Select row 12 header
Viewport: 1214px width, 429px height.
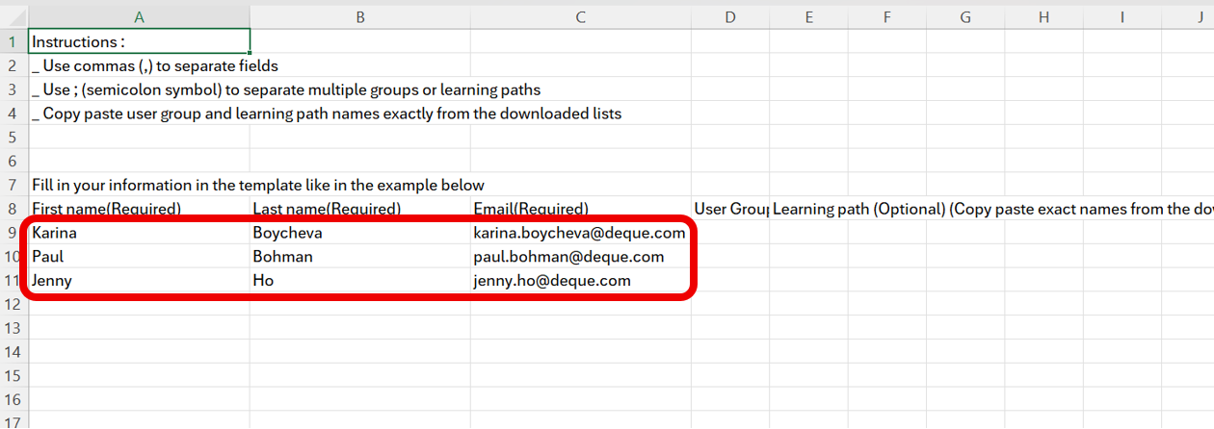point(13,304)
